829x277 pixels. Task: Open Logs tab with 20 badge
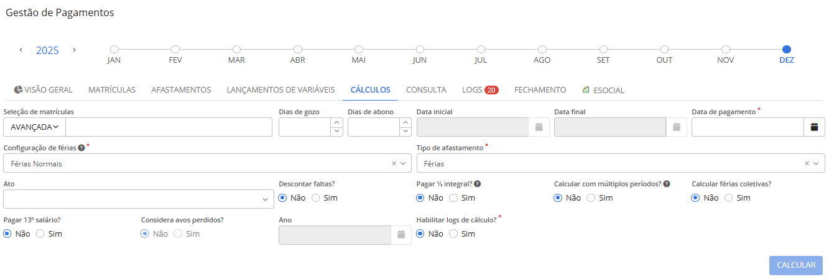coord(480,90)
